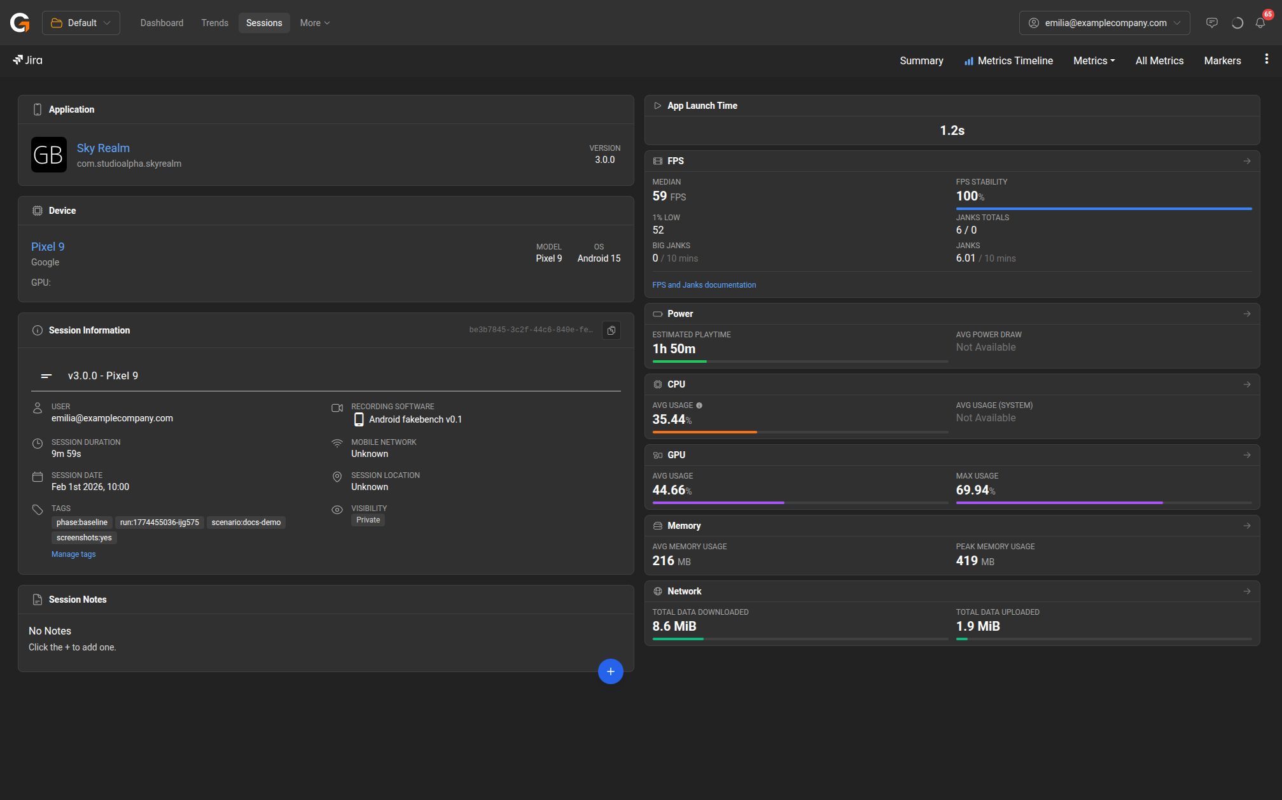Open emilia@examplecompany.com account dropdown
The width and height of the screenshot is (1282, 800).
point(1104,23)
